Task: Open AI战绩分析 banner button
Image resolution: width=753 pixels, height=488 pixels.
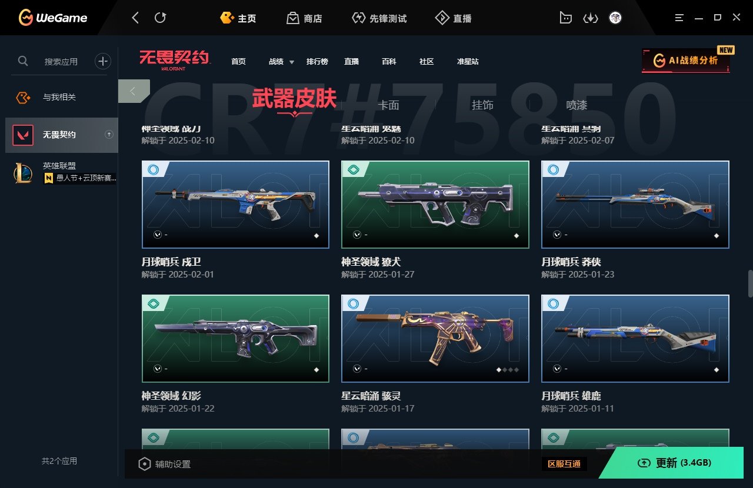Action: pos(686,61)
